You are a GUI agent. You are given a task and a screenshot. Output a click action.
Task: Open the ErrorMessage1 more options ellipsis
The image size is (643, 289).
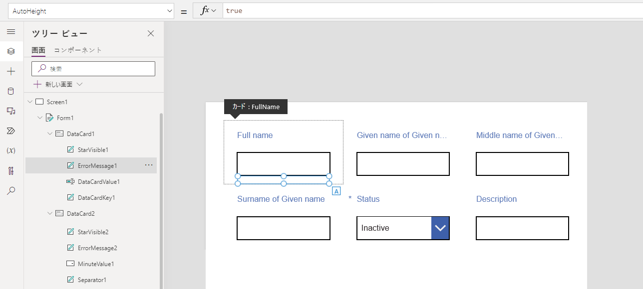click(149, 165)
